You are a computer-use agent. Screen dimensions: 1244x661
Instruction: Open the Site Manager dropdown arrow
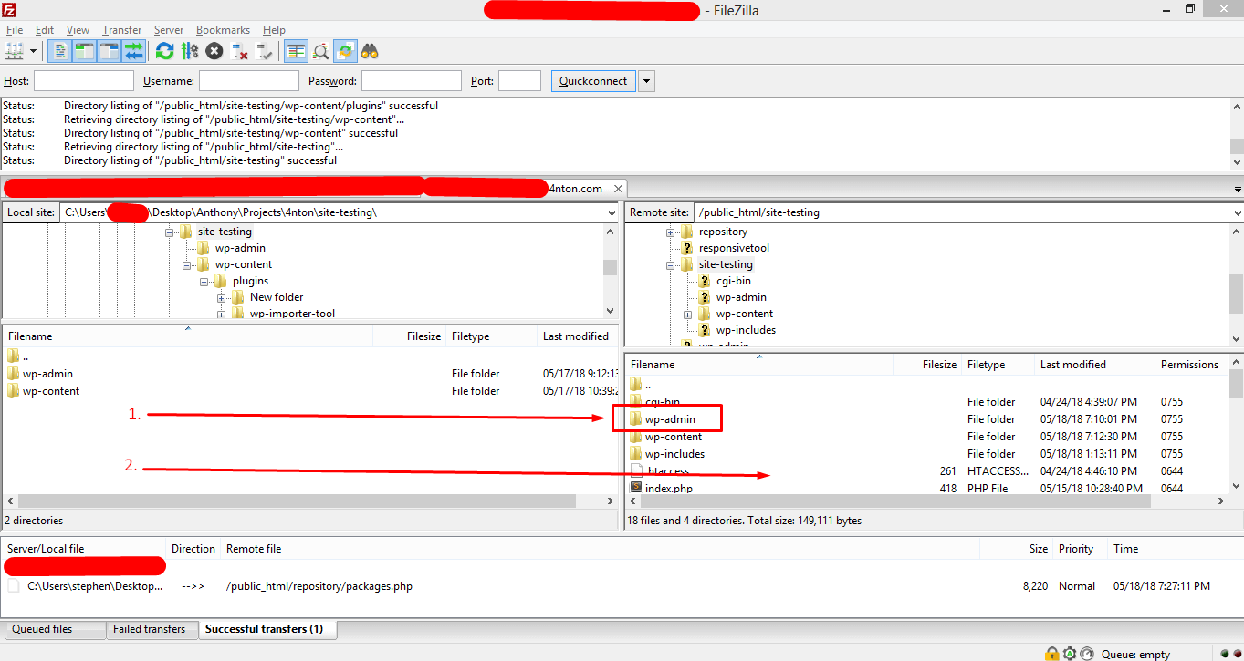coord(34,51)
